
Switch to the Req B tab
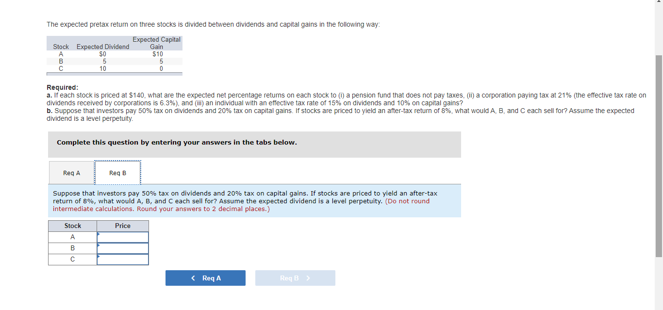117,172
